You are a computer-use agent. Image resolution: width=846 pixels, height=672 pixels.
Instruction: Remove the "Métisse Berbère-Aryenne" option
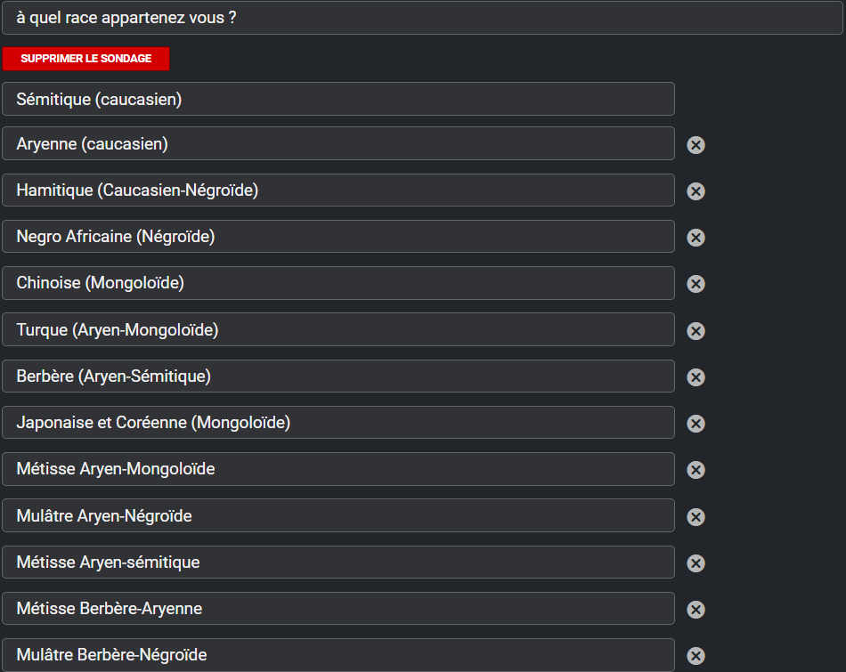[696, 610]
